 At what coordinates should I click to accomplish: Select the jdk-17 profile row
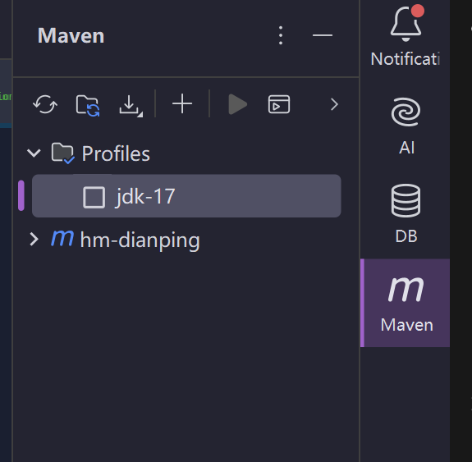(186, 195)
